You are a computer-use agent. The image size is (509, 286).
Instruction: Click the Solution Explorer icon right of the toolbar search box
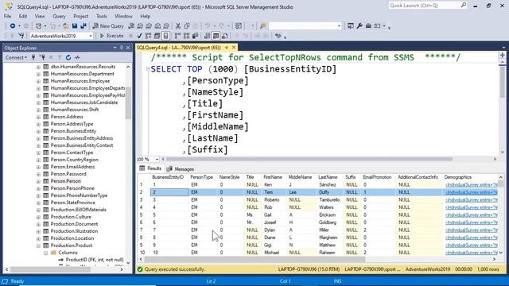351,26
